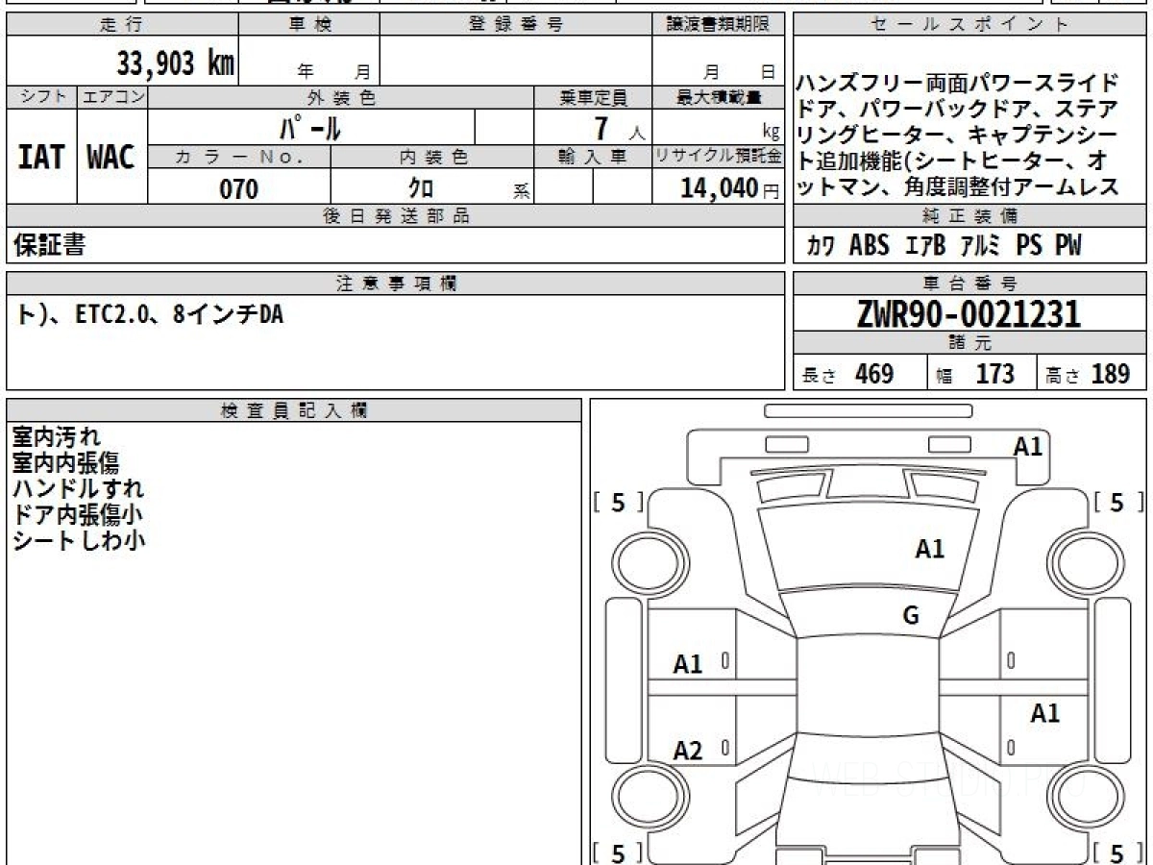Select the top-left [5] tire rating
This screenshot has height=865, width=1153.
click(x=619, y=502)
